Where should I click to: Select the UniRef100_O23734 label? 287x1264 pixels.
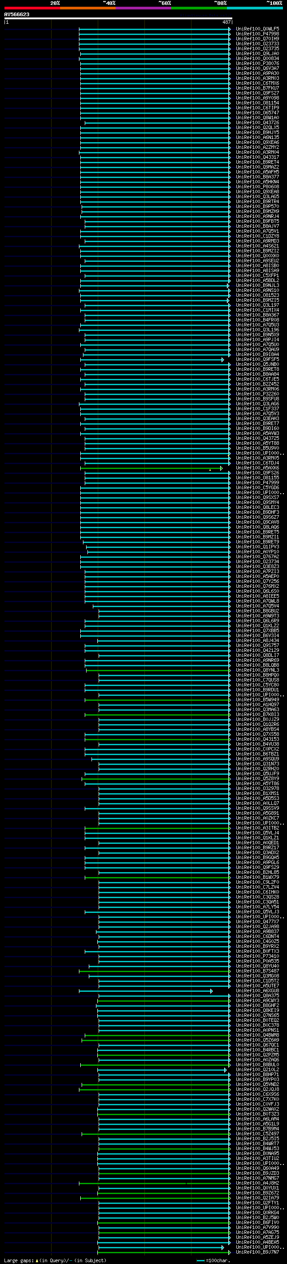point(257,562)
